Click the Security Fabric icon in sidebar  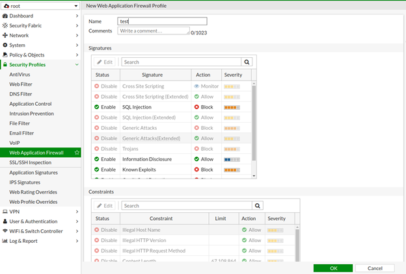pos(5,25)
